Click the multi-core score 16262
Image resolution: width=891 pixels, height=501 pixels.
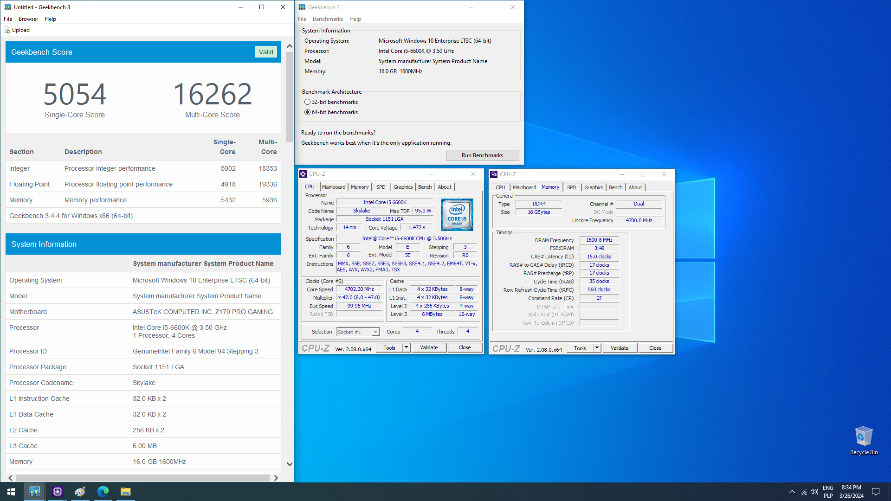click(213, 95)
